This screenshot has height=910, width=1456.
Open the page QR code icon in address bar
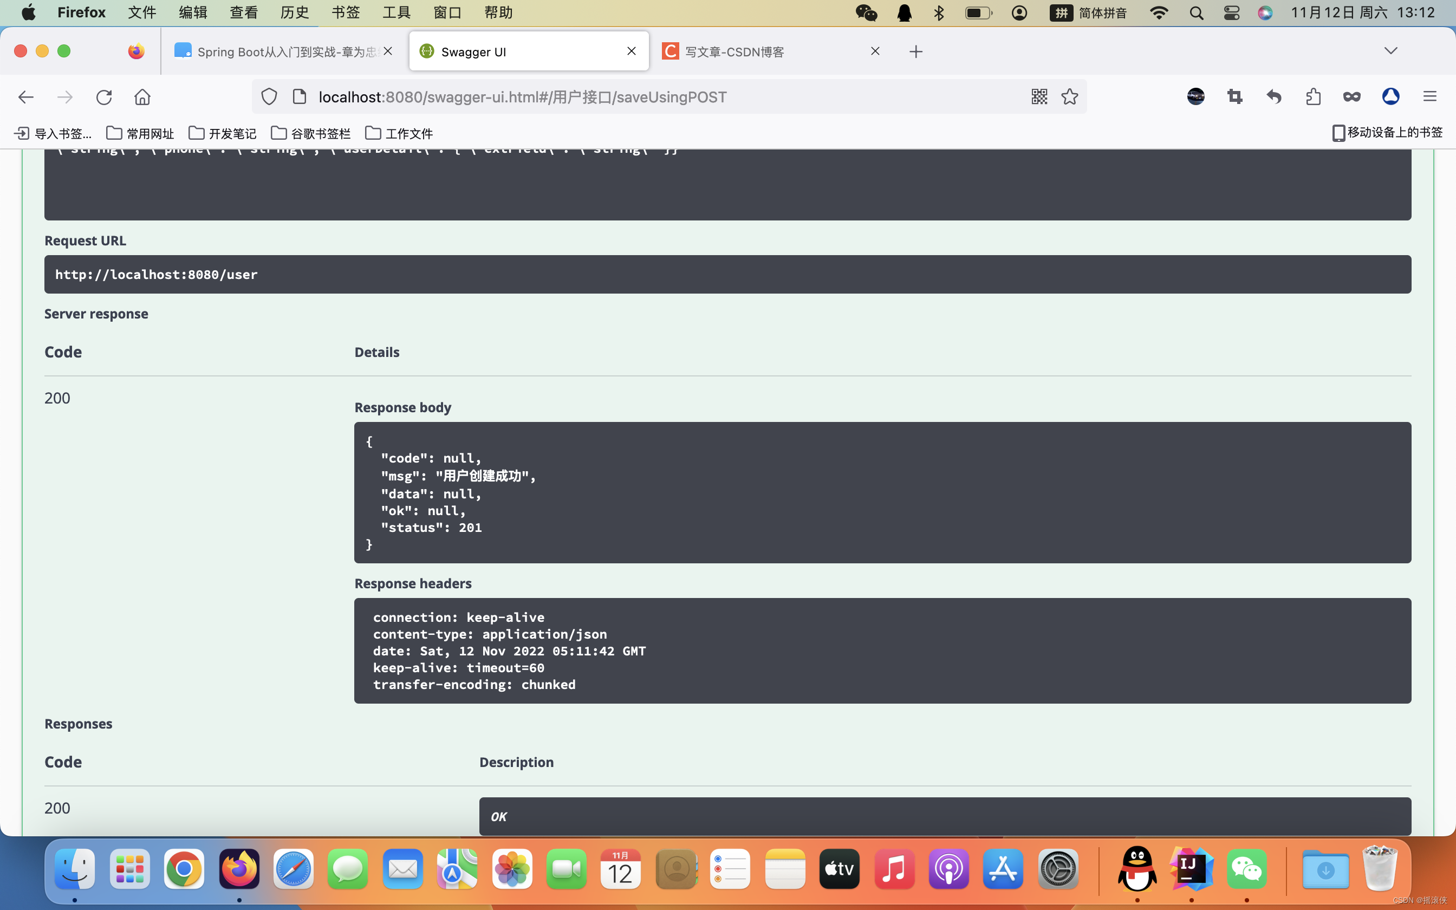1039,96
